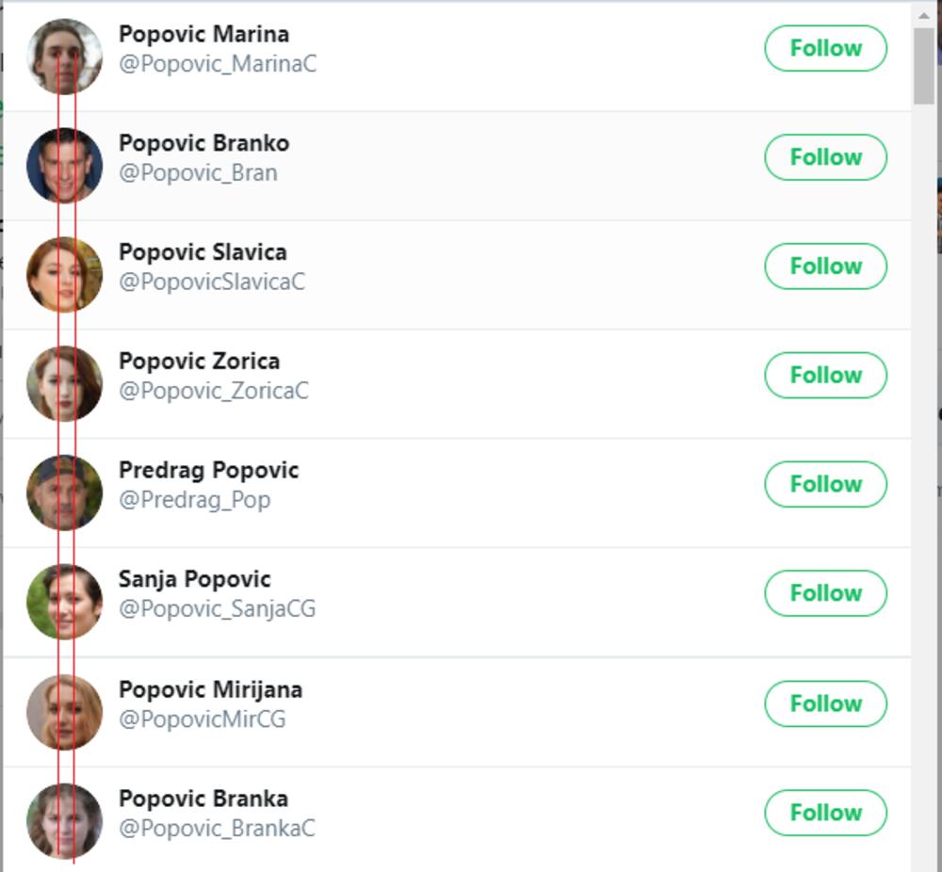Click Follow beside Predrag Popovic

[x=825, y=484]
